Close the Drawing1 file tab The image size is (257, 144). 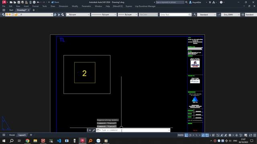(29, 10)
